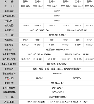Select the S600-124 model cell

[x=37, y=6]
